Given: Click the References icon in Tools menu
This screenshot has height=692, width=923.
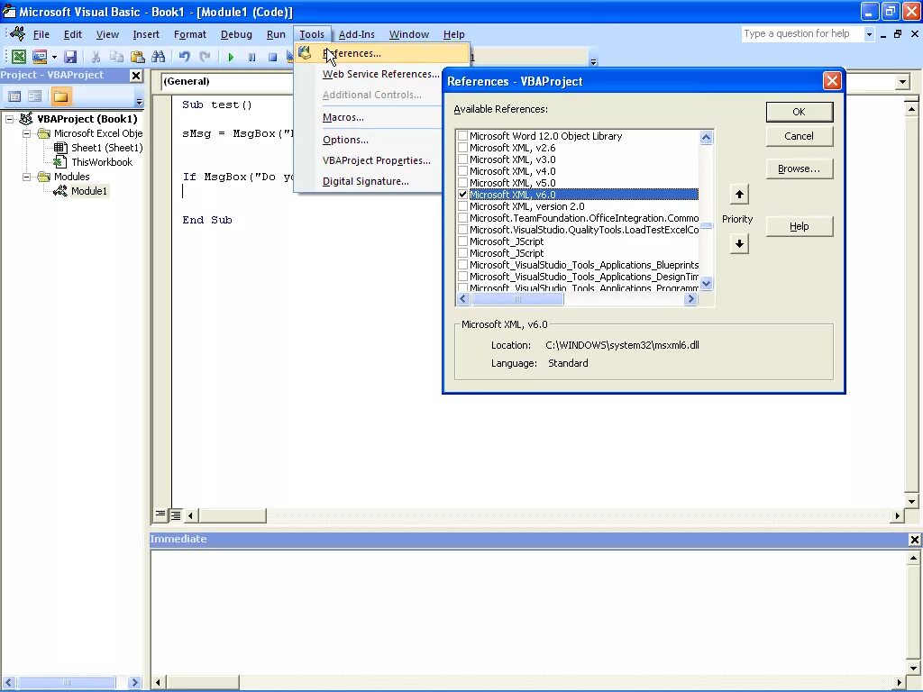Looking at the screenshot, I should click(305, 53).
